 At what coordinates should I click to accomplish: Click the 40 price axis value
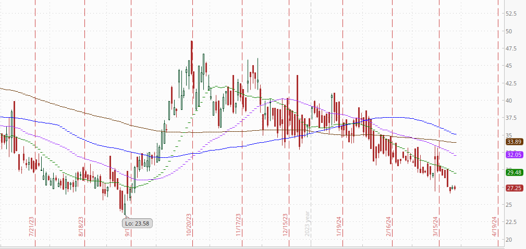pos(509,101)
